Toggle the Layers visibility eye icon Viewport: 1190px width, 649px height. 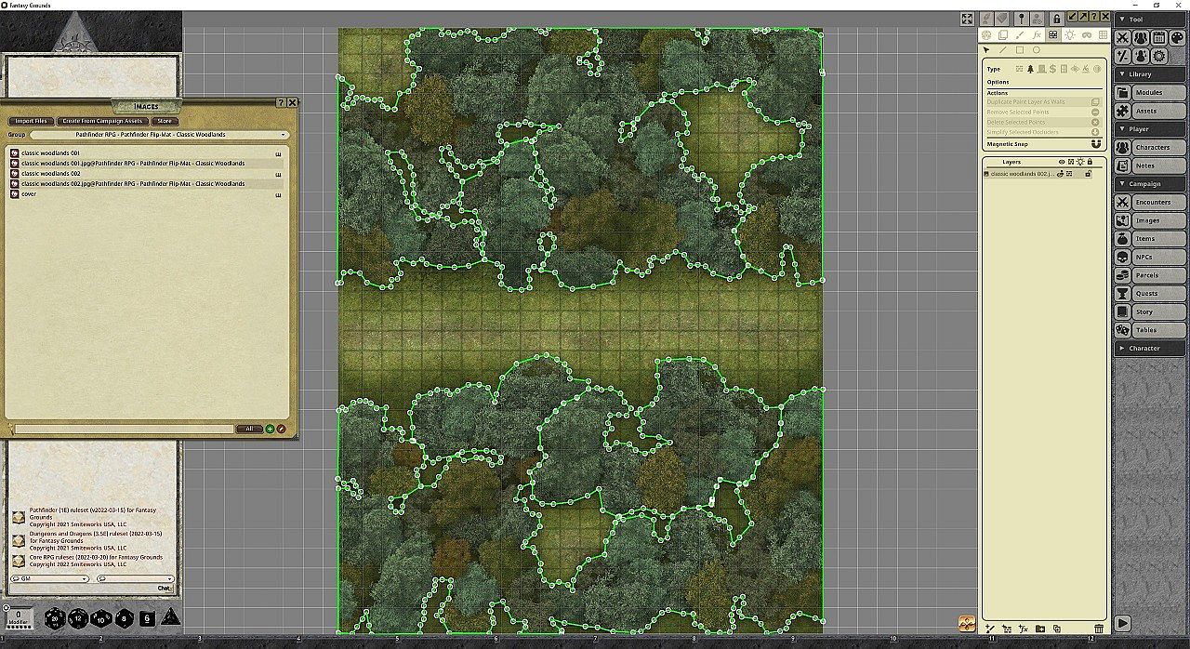click(x=1062, y=162)
